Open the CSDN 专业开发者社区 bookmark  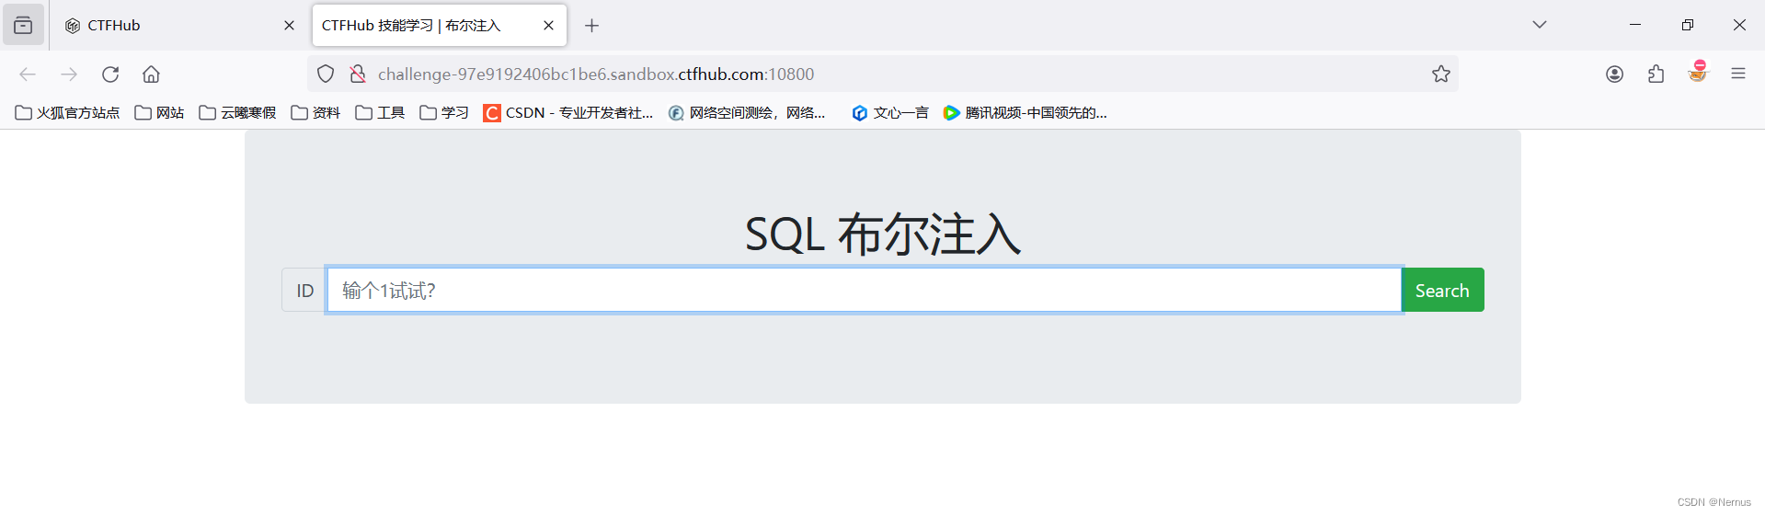[x=568, y=113]
